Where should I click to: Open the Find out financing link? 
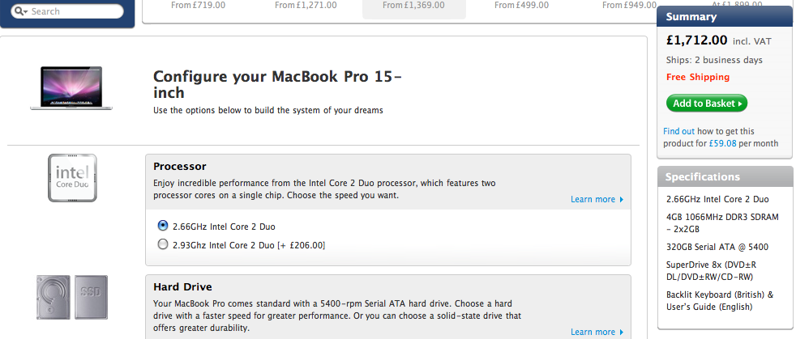tap(678, 131)
